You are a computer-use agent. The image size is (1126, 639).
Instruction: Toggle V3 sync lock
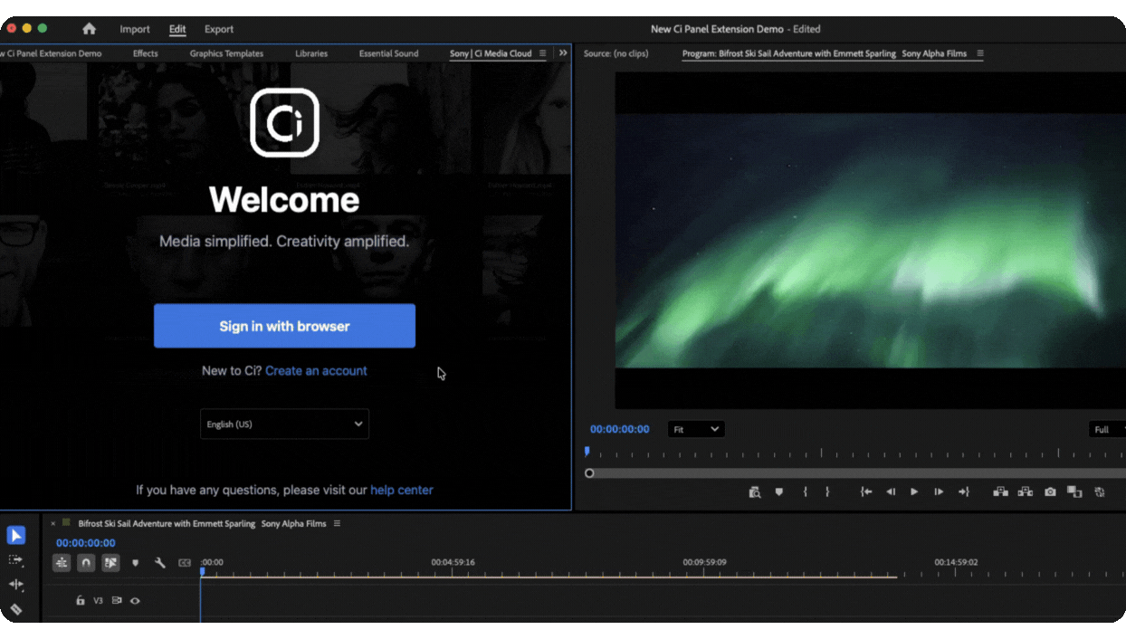pyautogui.click(x=117, y=600)
